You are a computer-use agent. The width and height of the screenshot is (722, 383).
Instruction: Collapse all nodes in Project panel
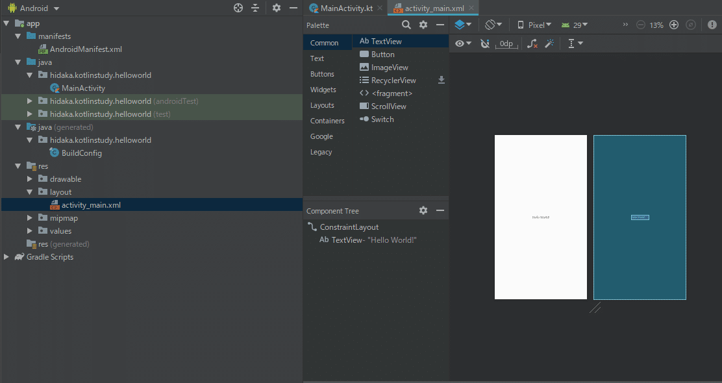(255, 8)
